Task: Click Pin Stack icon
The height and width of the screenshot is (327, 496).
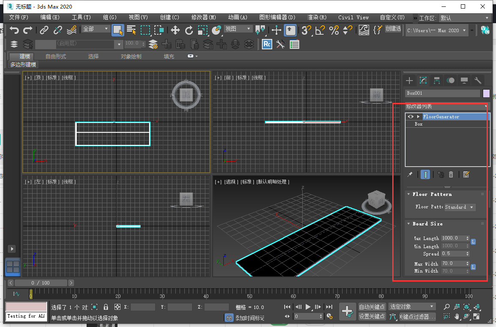Action: click(410, 174)
